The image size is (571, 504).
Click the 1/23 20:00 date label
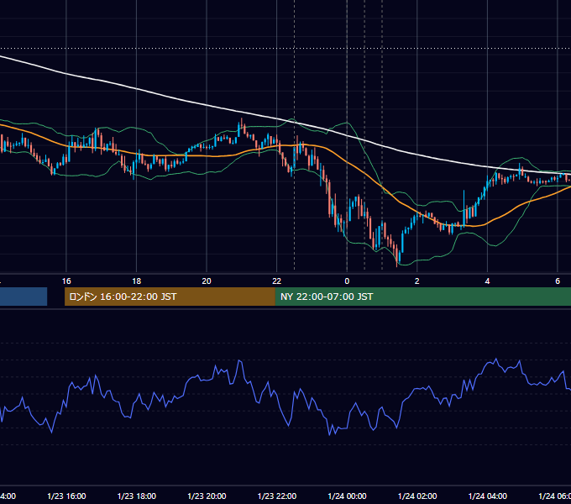[x=207, y=496]
